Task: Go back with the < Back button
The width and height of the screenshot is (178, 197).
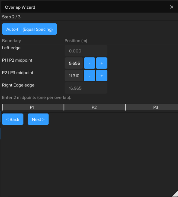Action: click(x=13, y=119)
